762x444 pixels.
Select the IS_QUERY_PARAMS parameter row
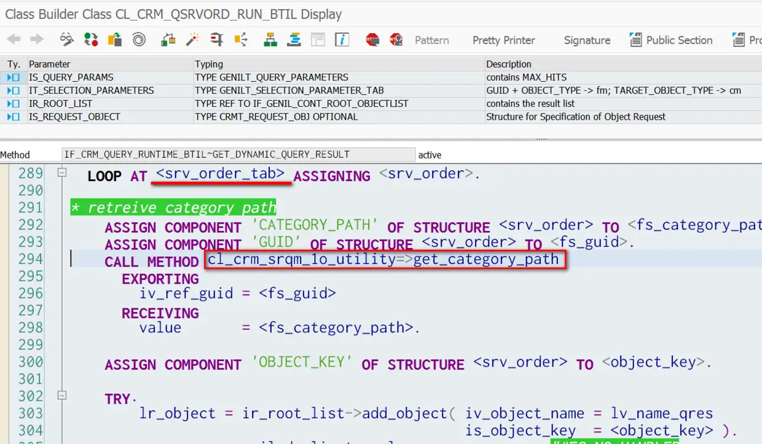381,77
